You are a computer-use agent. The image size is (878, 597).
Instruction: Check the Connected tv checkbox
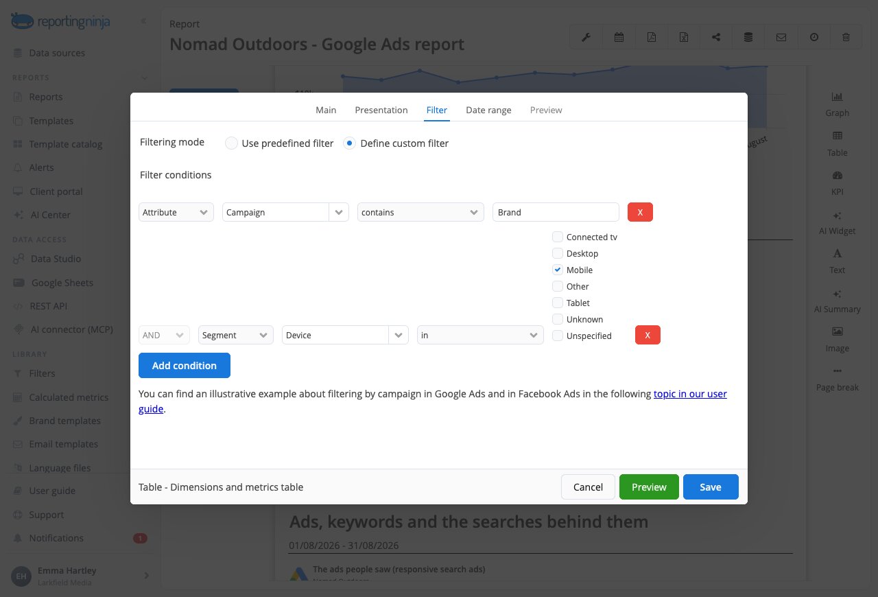(558, 237)
